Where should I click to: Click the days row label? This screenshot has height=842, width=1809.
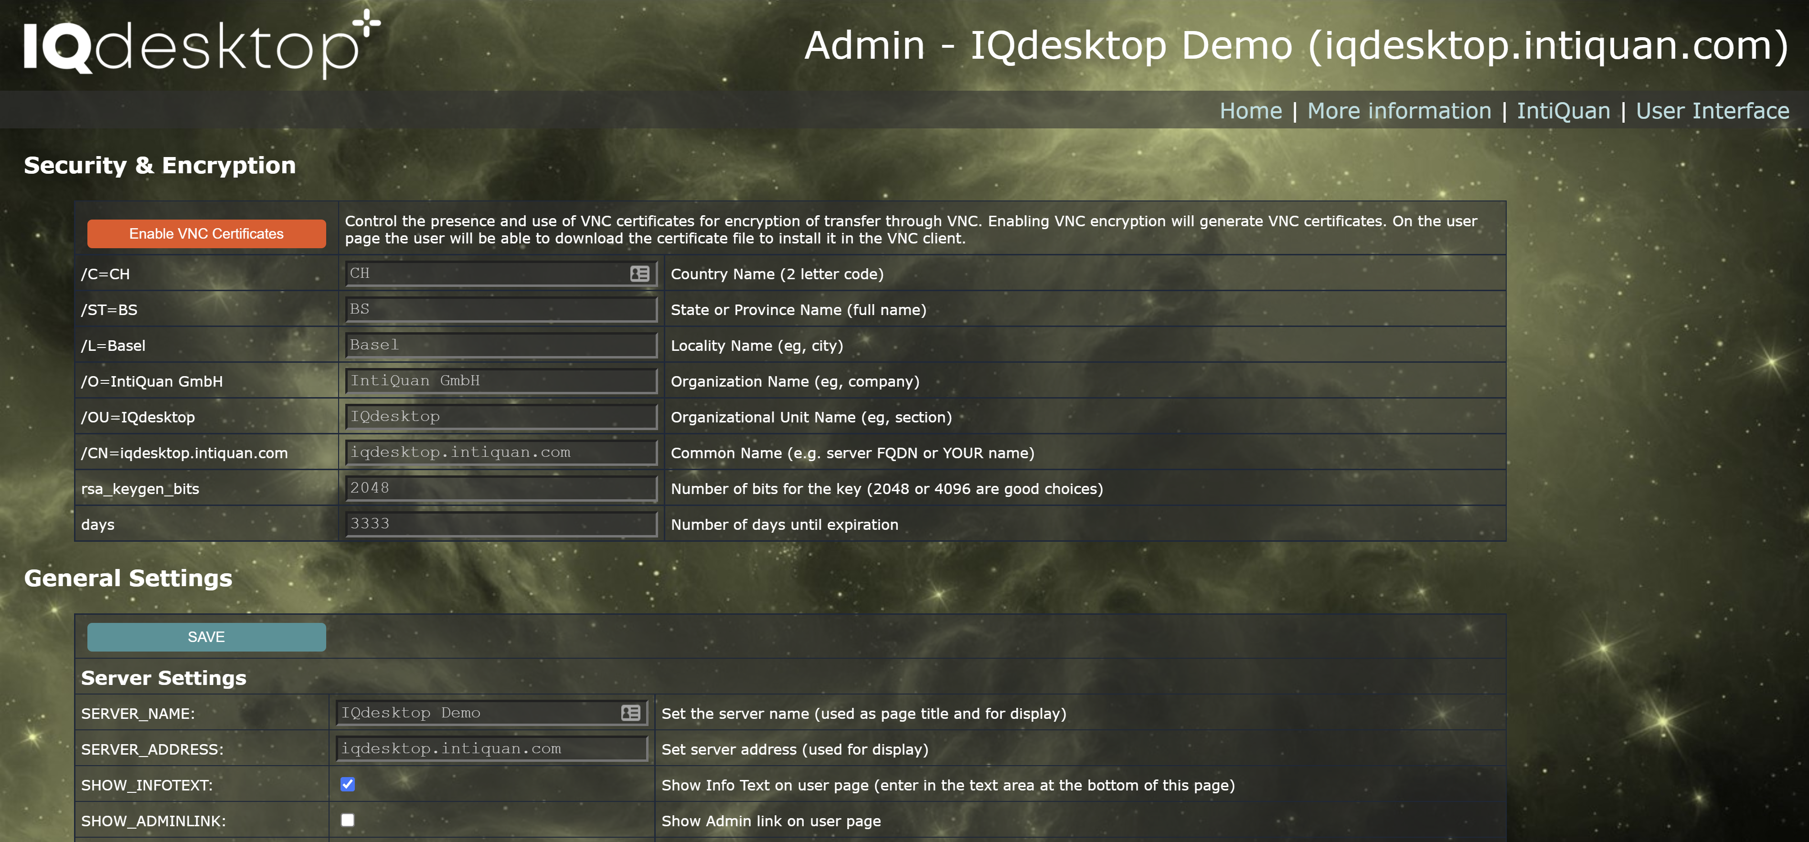(x=97, y=525)
